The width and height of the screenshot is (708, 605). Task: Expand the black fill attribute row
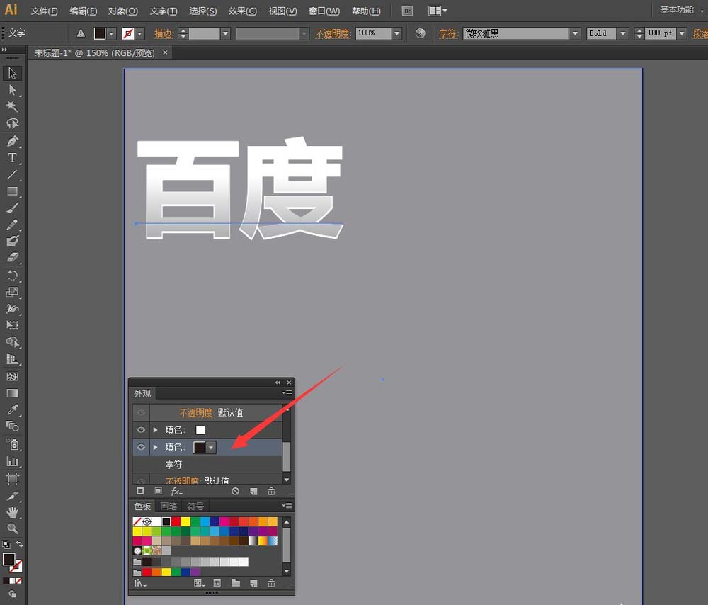pos(156,447)
